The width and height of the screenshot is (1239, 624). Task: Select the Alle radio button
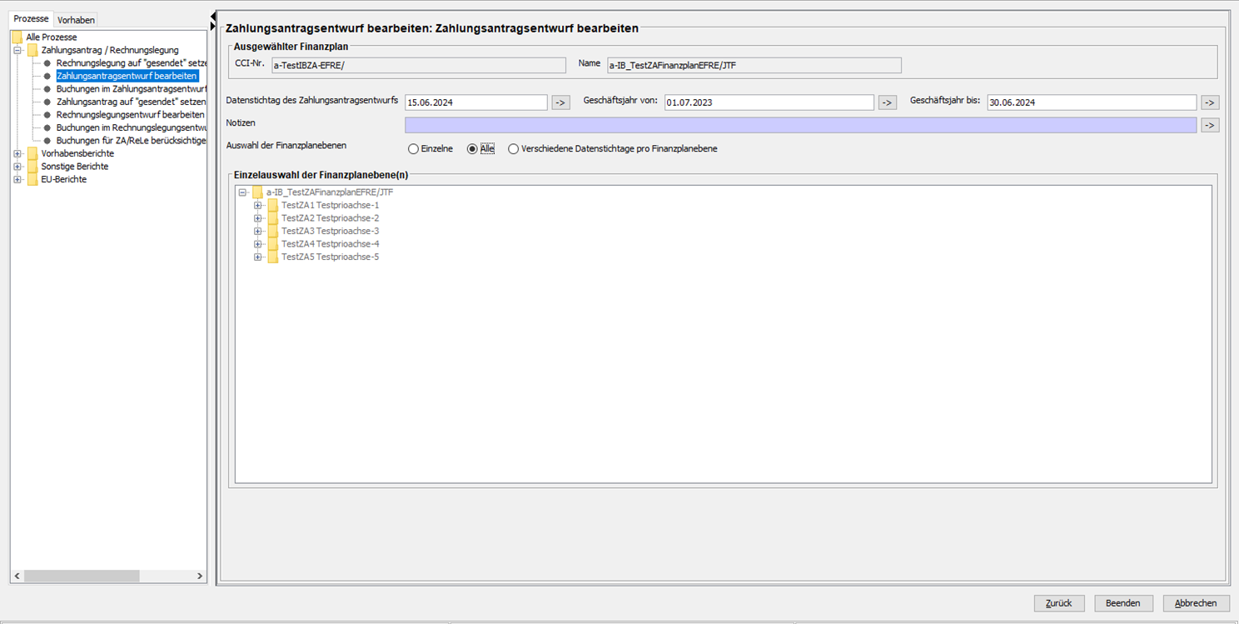point(472,149)
